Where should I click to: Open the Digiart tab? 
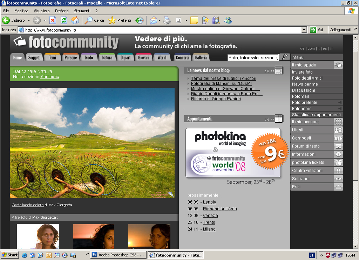[x=126, y=57]
